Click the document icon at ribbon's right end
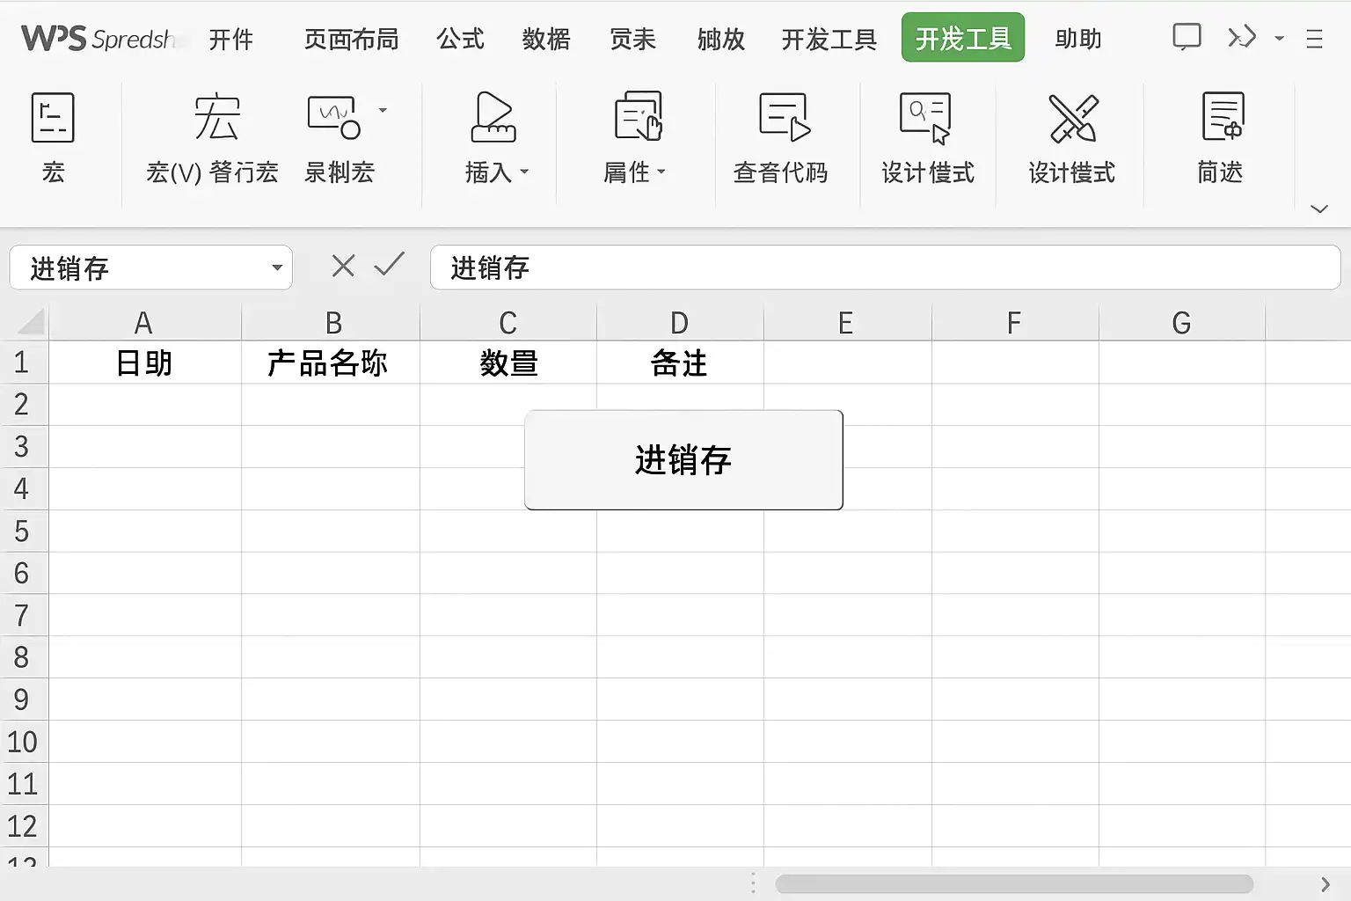The width and height of the screenshot is (1351, 901). tap(1223, 118)
